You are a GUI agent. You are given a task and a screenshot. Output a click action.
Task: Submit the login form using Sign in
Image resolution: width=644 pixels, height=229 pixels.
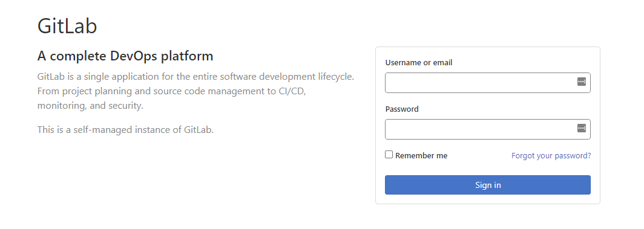(488, 185)
